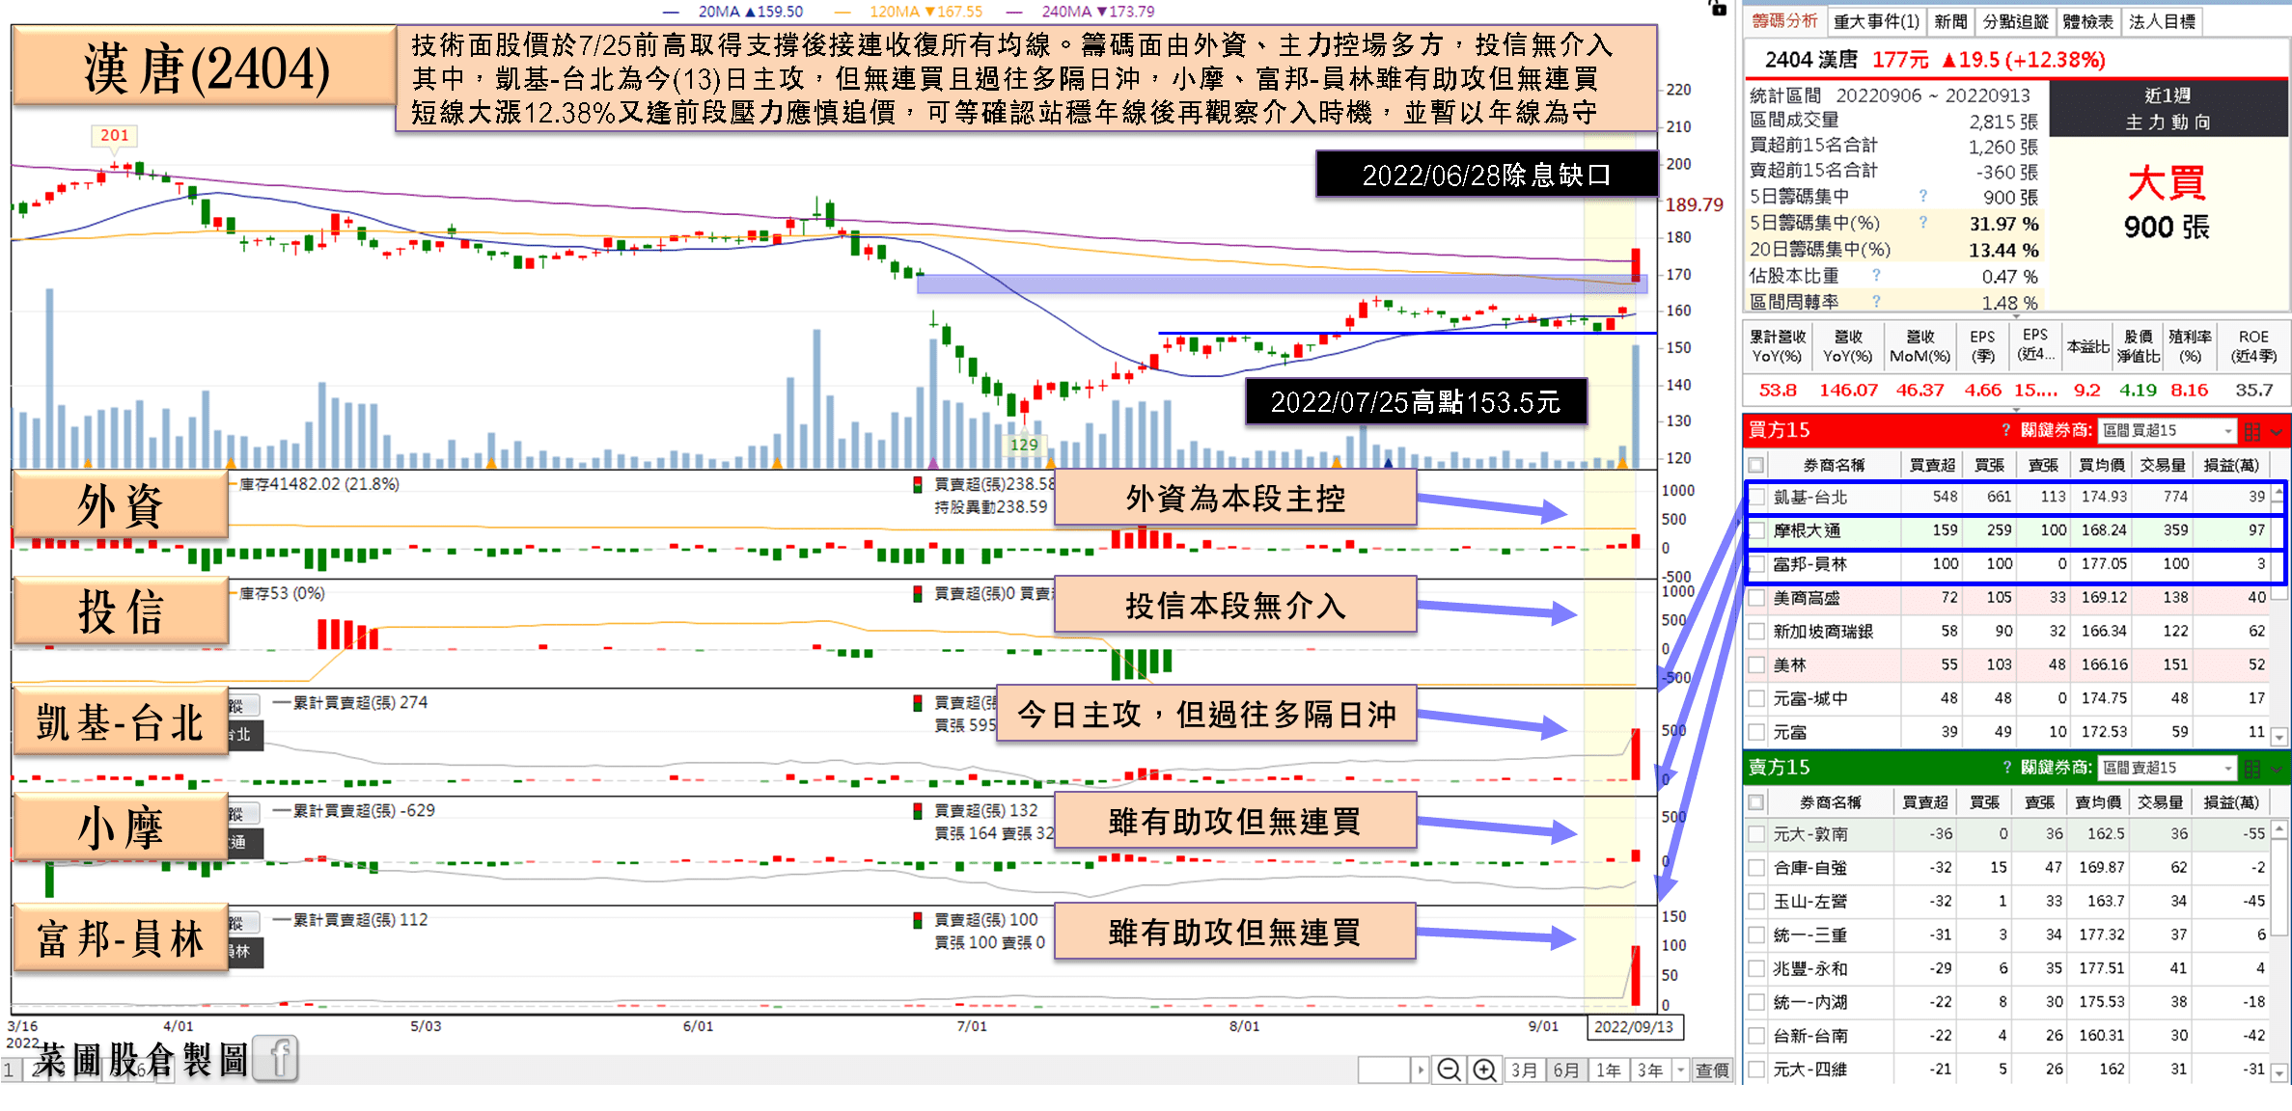Tick the checkbox for 摩根大通
The image size is (2292, 1111).
[x=1757, y=530]
